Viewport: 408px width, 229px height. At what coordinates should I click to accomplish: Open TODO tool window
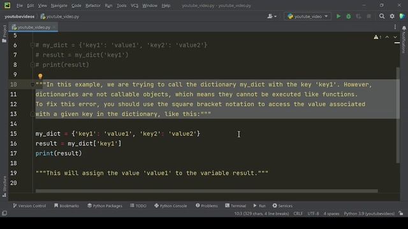pos(138,205)
